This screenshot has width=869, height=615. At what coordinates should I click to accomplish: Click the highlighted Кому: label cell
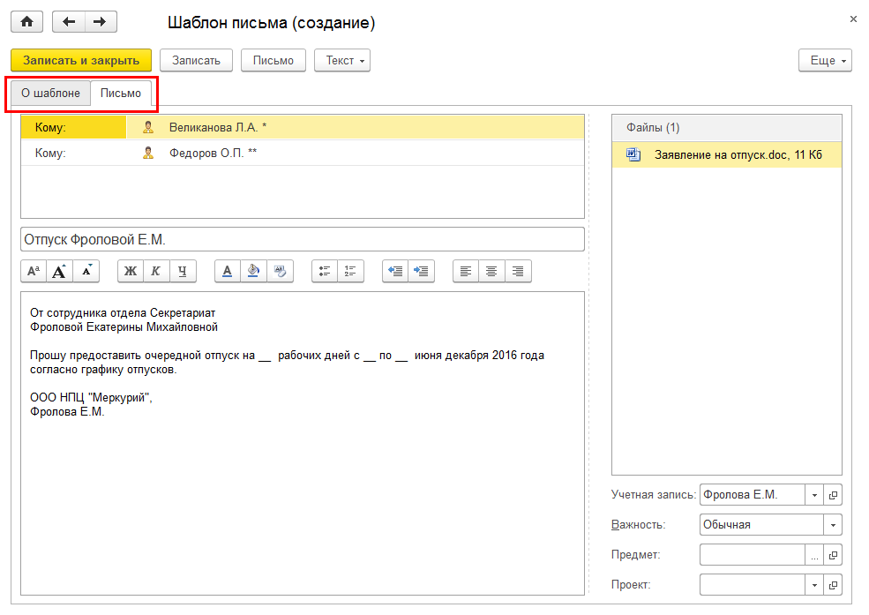click(x=74, y=127)
